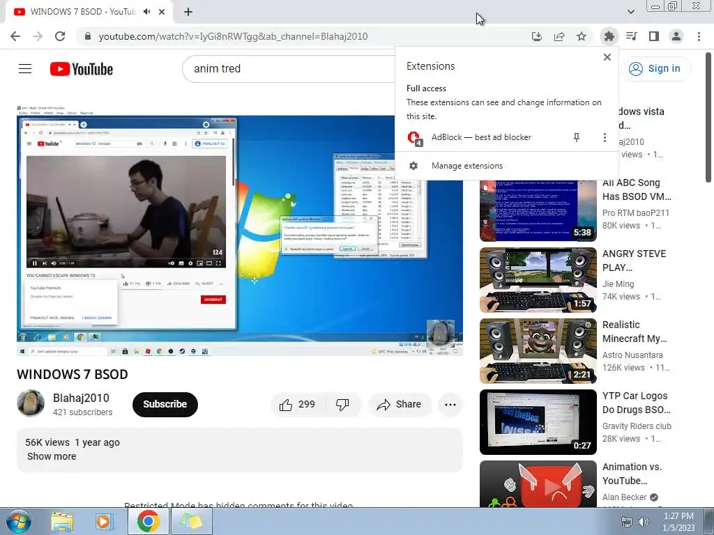
Task: Toggle the Extensions puzzle icon
Action: [609, 36]
